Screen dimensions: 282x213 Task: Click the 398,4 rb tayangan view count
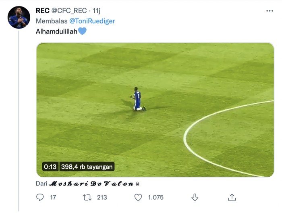click(87, 166)
